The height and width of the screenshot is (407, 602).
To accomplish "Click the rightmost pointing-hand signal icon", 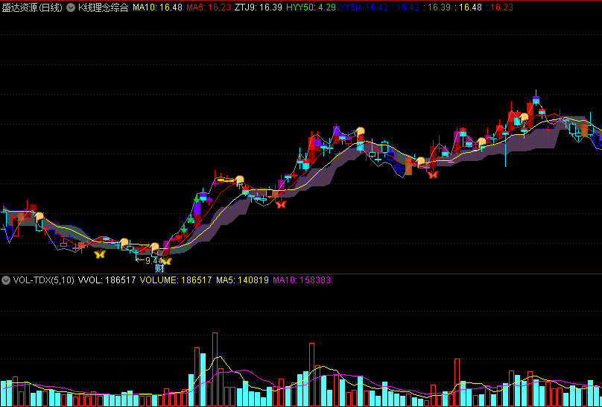I will pos(524,118).
